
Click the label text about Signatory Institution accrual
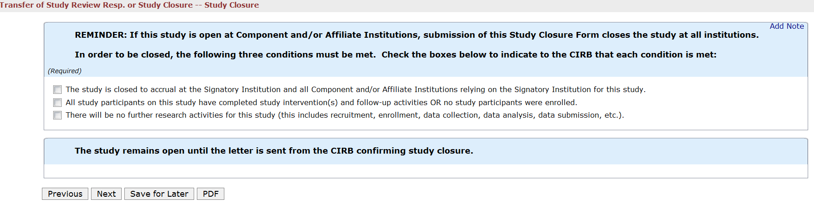point(355,89)
